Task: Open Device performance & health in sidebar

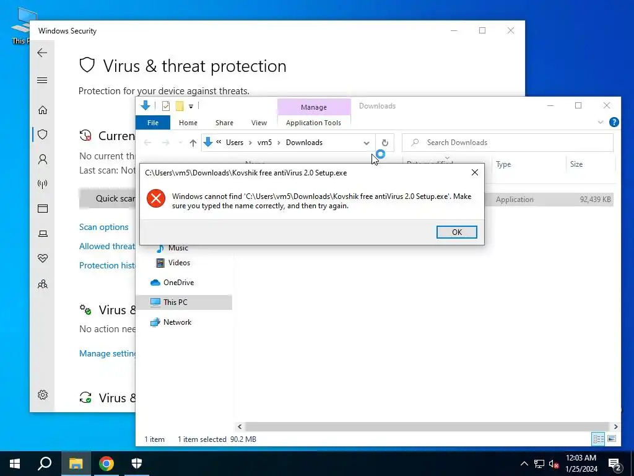Action: point(43,258)
